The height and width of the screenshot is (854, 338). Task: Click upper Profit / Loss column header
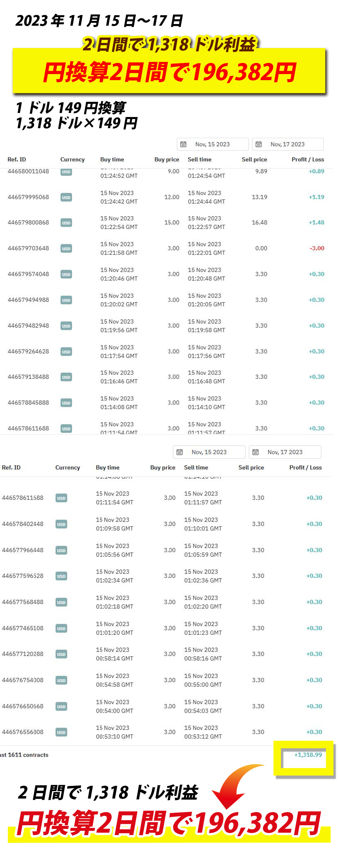(308, 159)
